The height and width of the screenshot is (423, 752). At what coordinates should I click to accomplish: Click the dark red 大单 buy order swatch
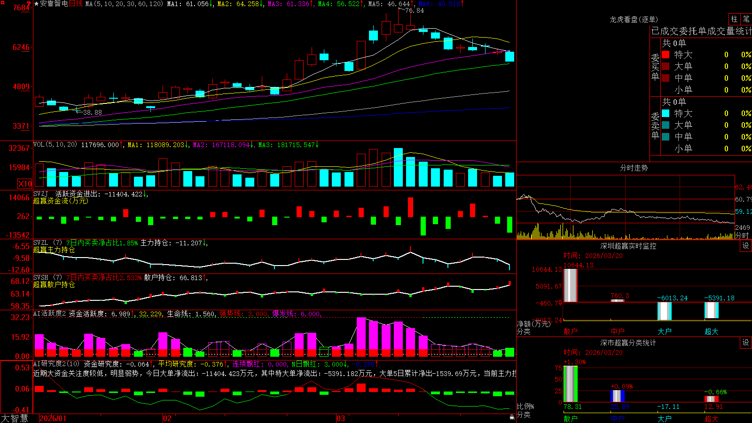click(x=666, y=66)
